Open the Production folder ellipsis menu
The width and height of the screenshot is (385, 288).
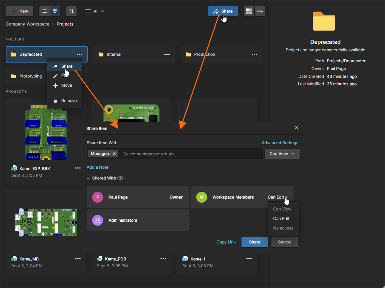click(254, 54)
